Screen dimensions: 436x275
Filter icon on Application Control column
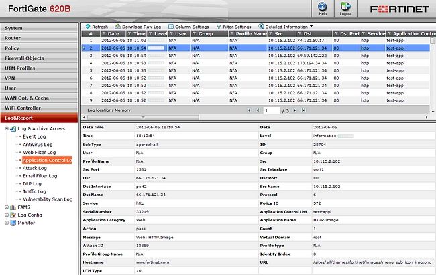pos(389,34)
